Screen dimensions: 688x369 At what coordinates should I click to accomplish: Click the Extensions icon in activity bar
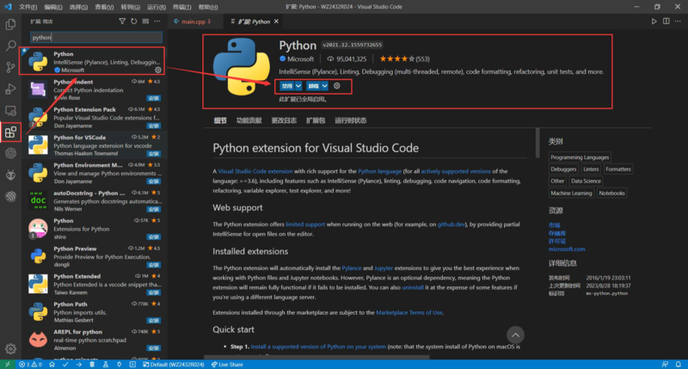(x=10, y=132)
